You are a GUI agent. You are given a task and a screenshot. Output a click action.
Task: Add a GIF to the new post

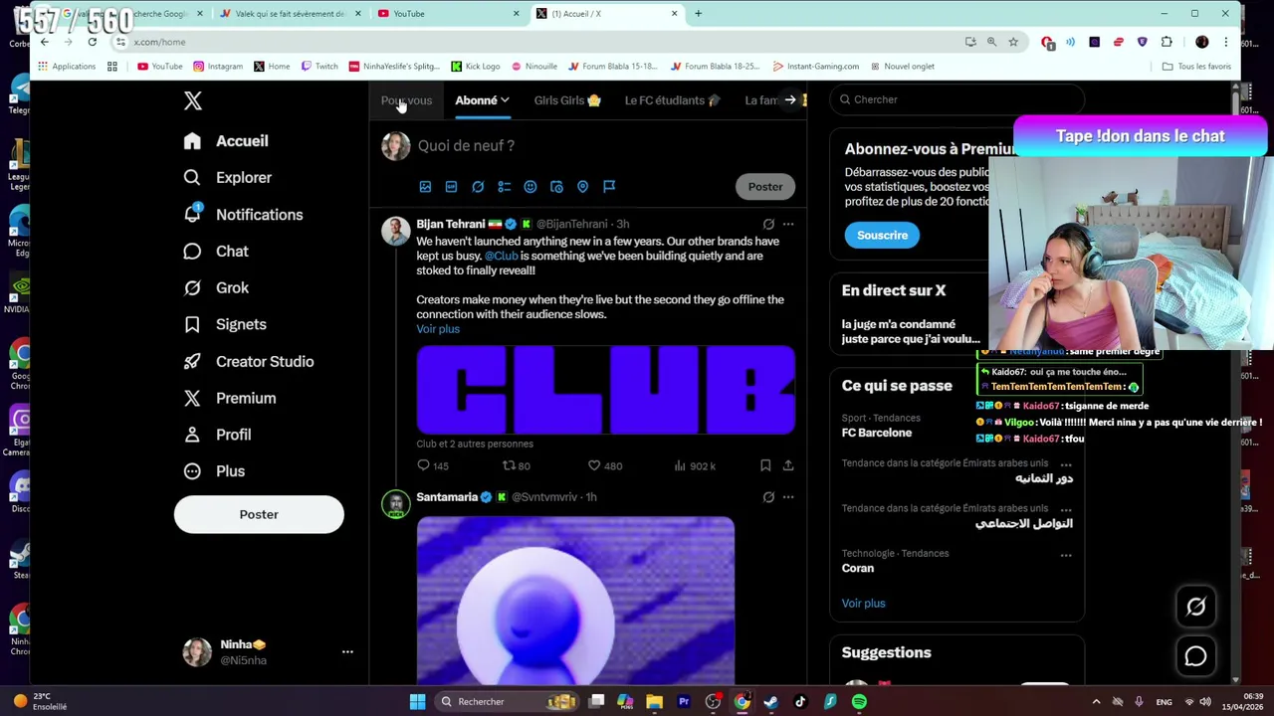pos(451,187)
